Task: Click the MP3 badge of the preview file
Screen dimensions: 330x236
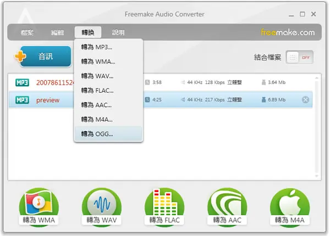Action: (x=22, y=100)
